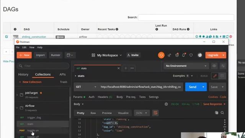Open the notifications bell icon
Screen dimensions: 245x138
(184, 55)
